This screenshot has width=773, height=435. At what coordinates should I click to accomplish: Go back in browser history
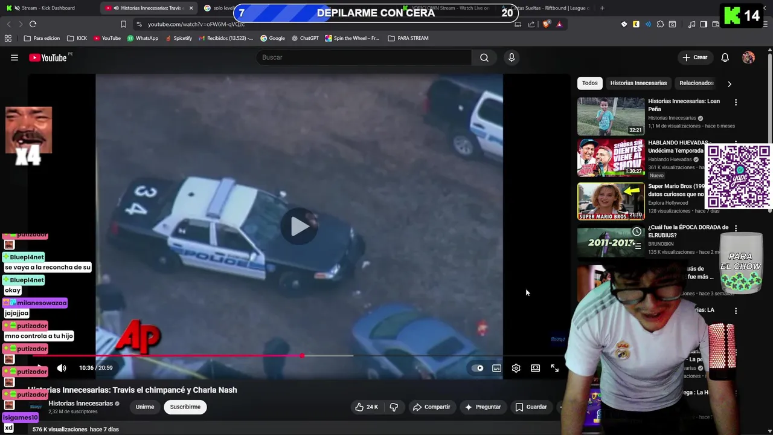[8, 24]
